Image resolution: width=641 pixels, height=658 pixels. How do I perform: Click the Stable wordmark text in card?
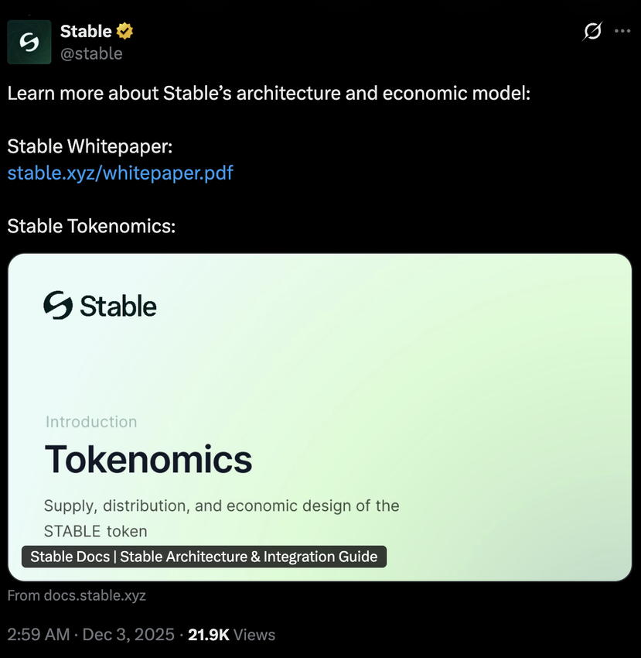pyautogui.click(x=118, y=306)
